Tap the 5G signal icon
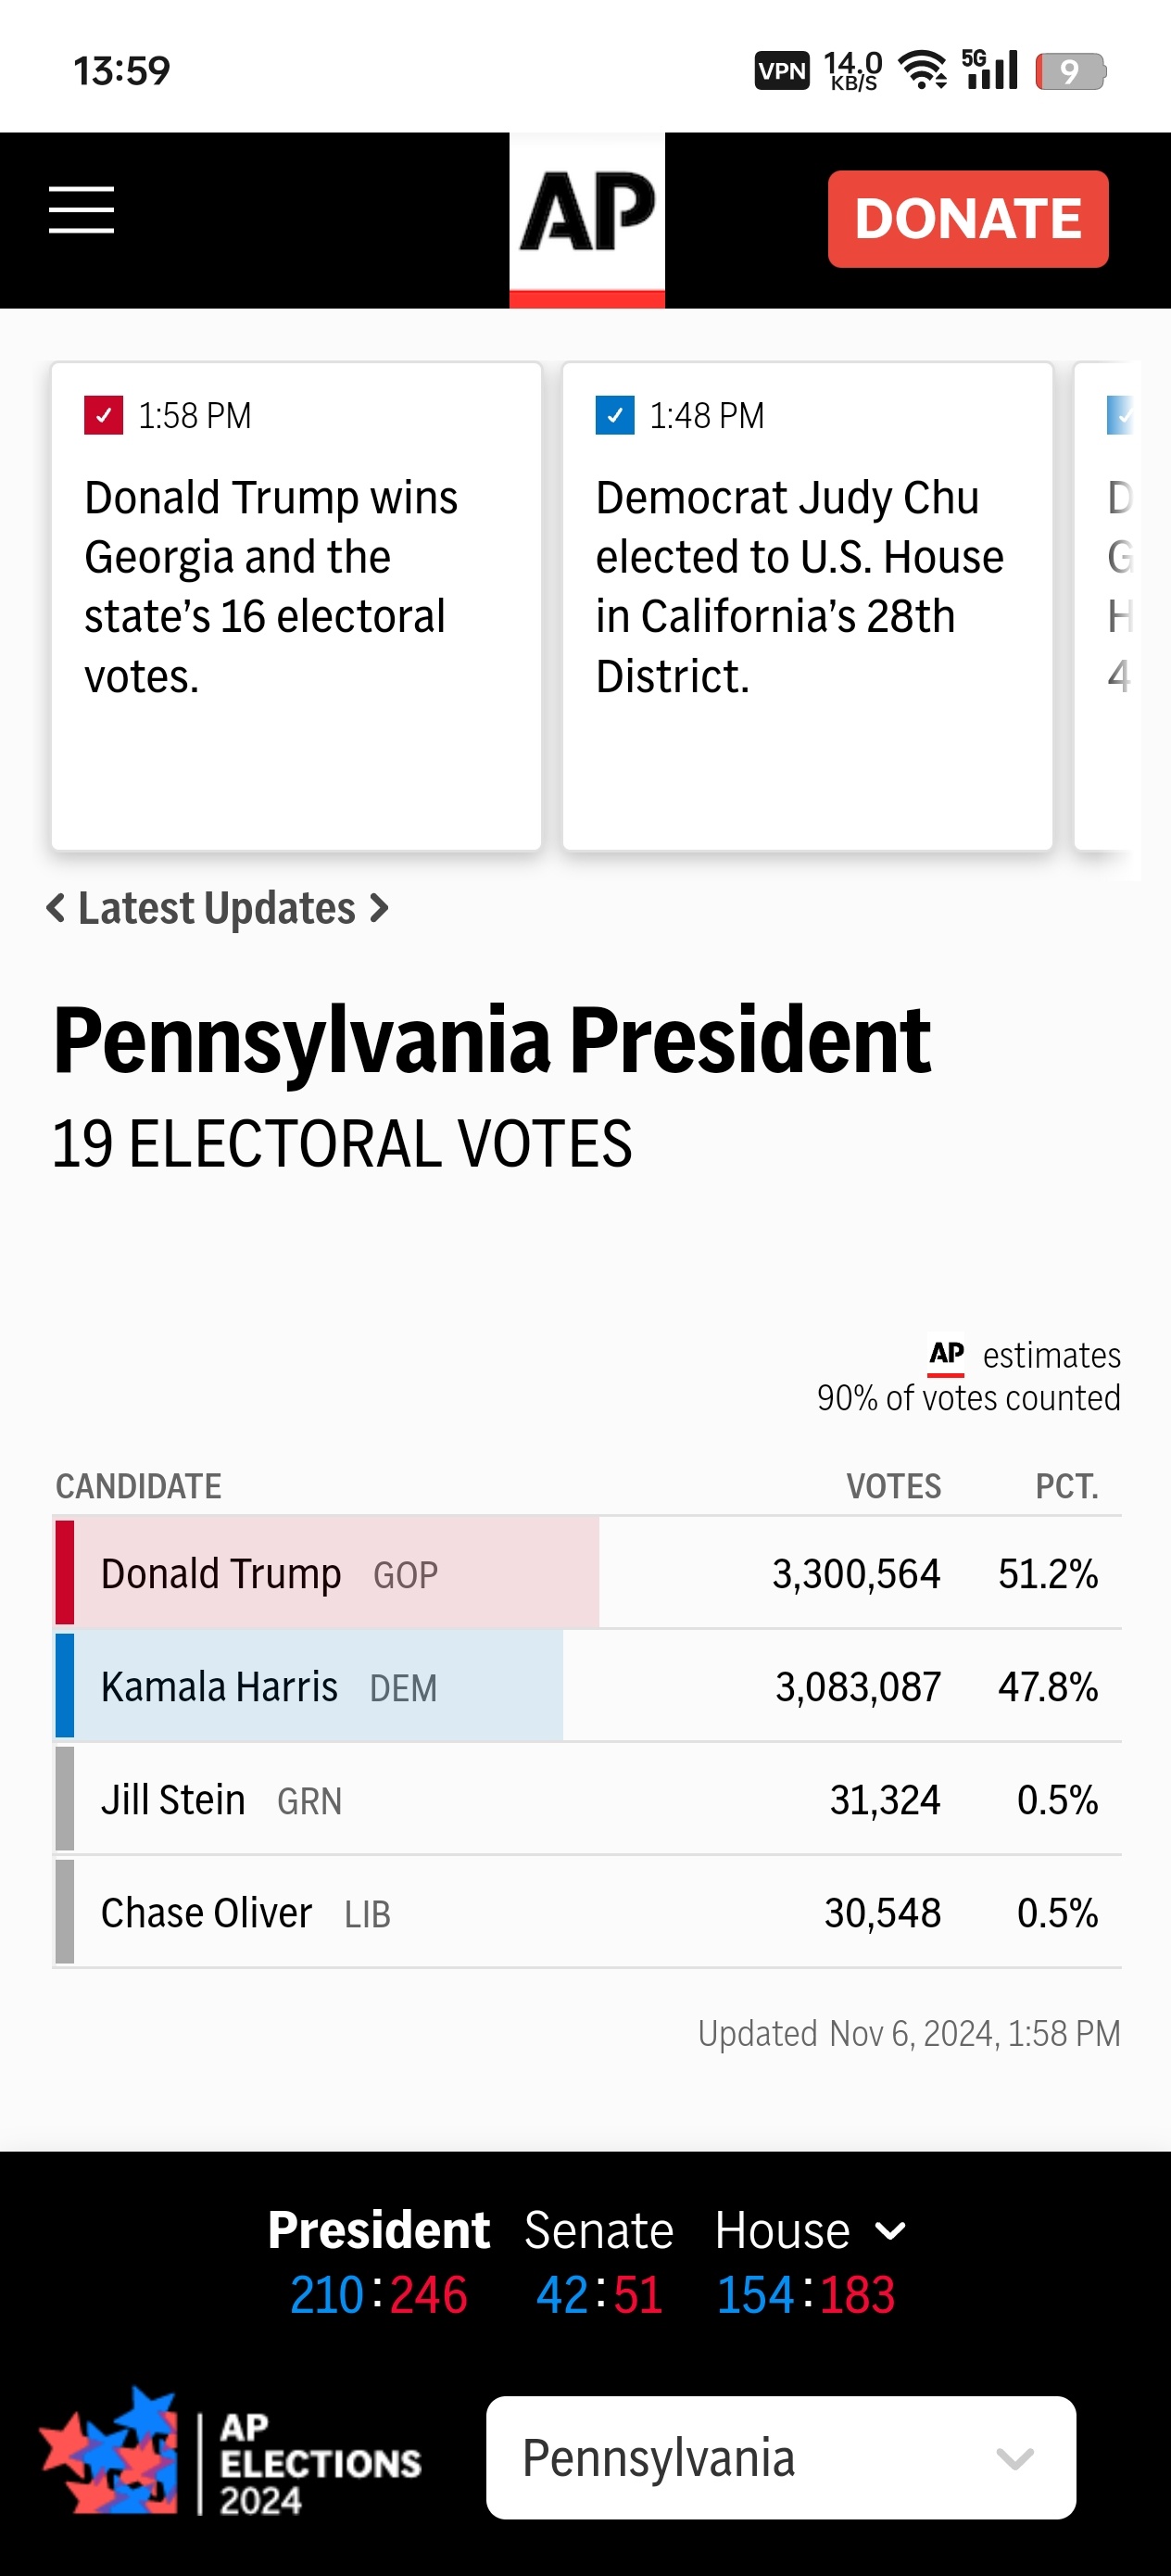This screenshot has width=1171, height=2576. tap(989, 69)
